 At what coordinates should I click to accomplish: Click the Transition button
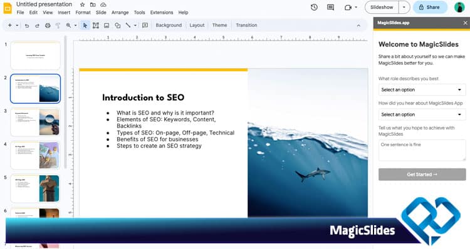(246, 26)
